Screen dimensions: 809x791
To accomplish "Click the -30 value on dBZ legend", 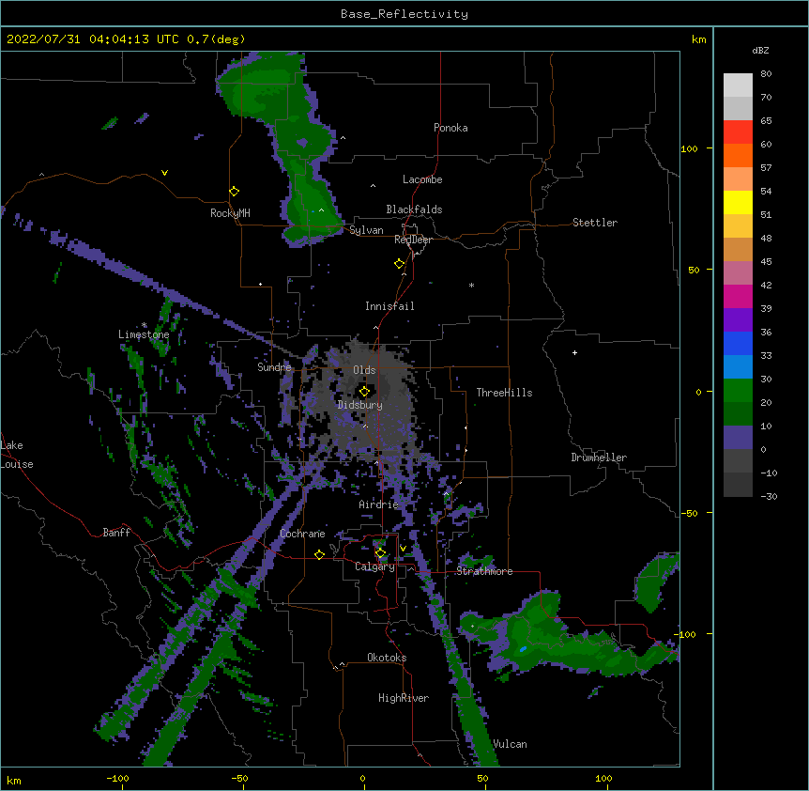I will 769,496.
